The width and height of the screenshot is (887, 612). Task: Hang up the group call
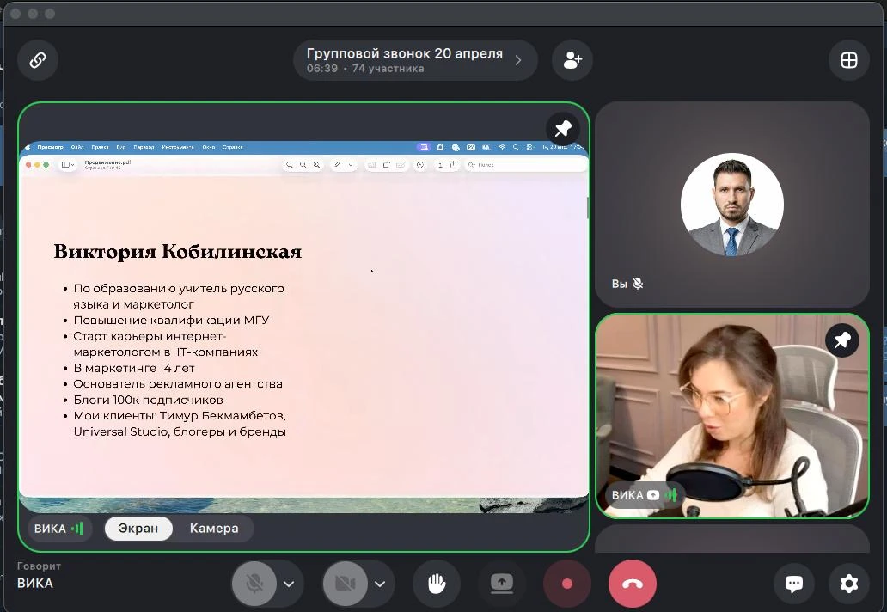click(x=633, y=584)
